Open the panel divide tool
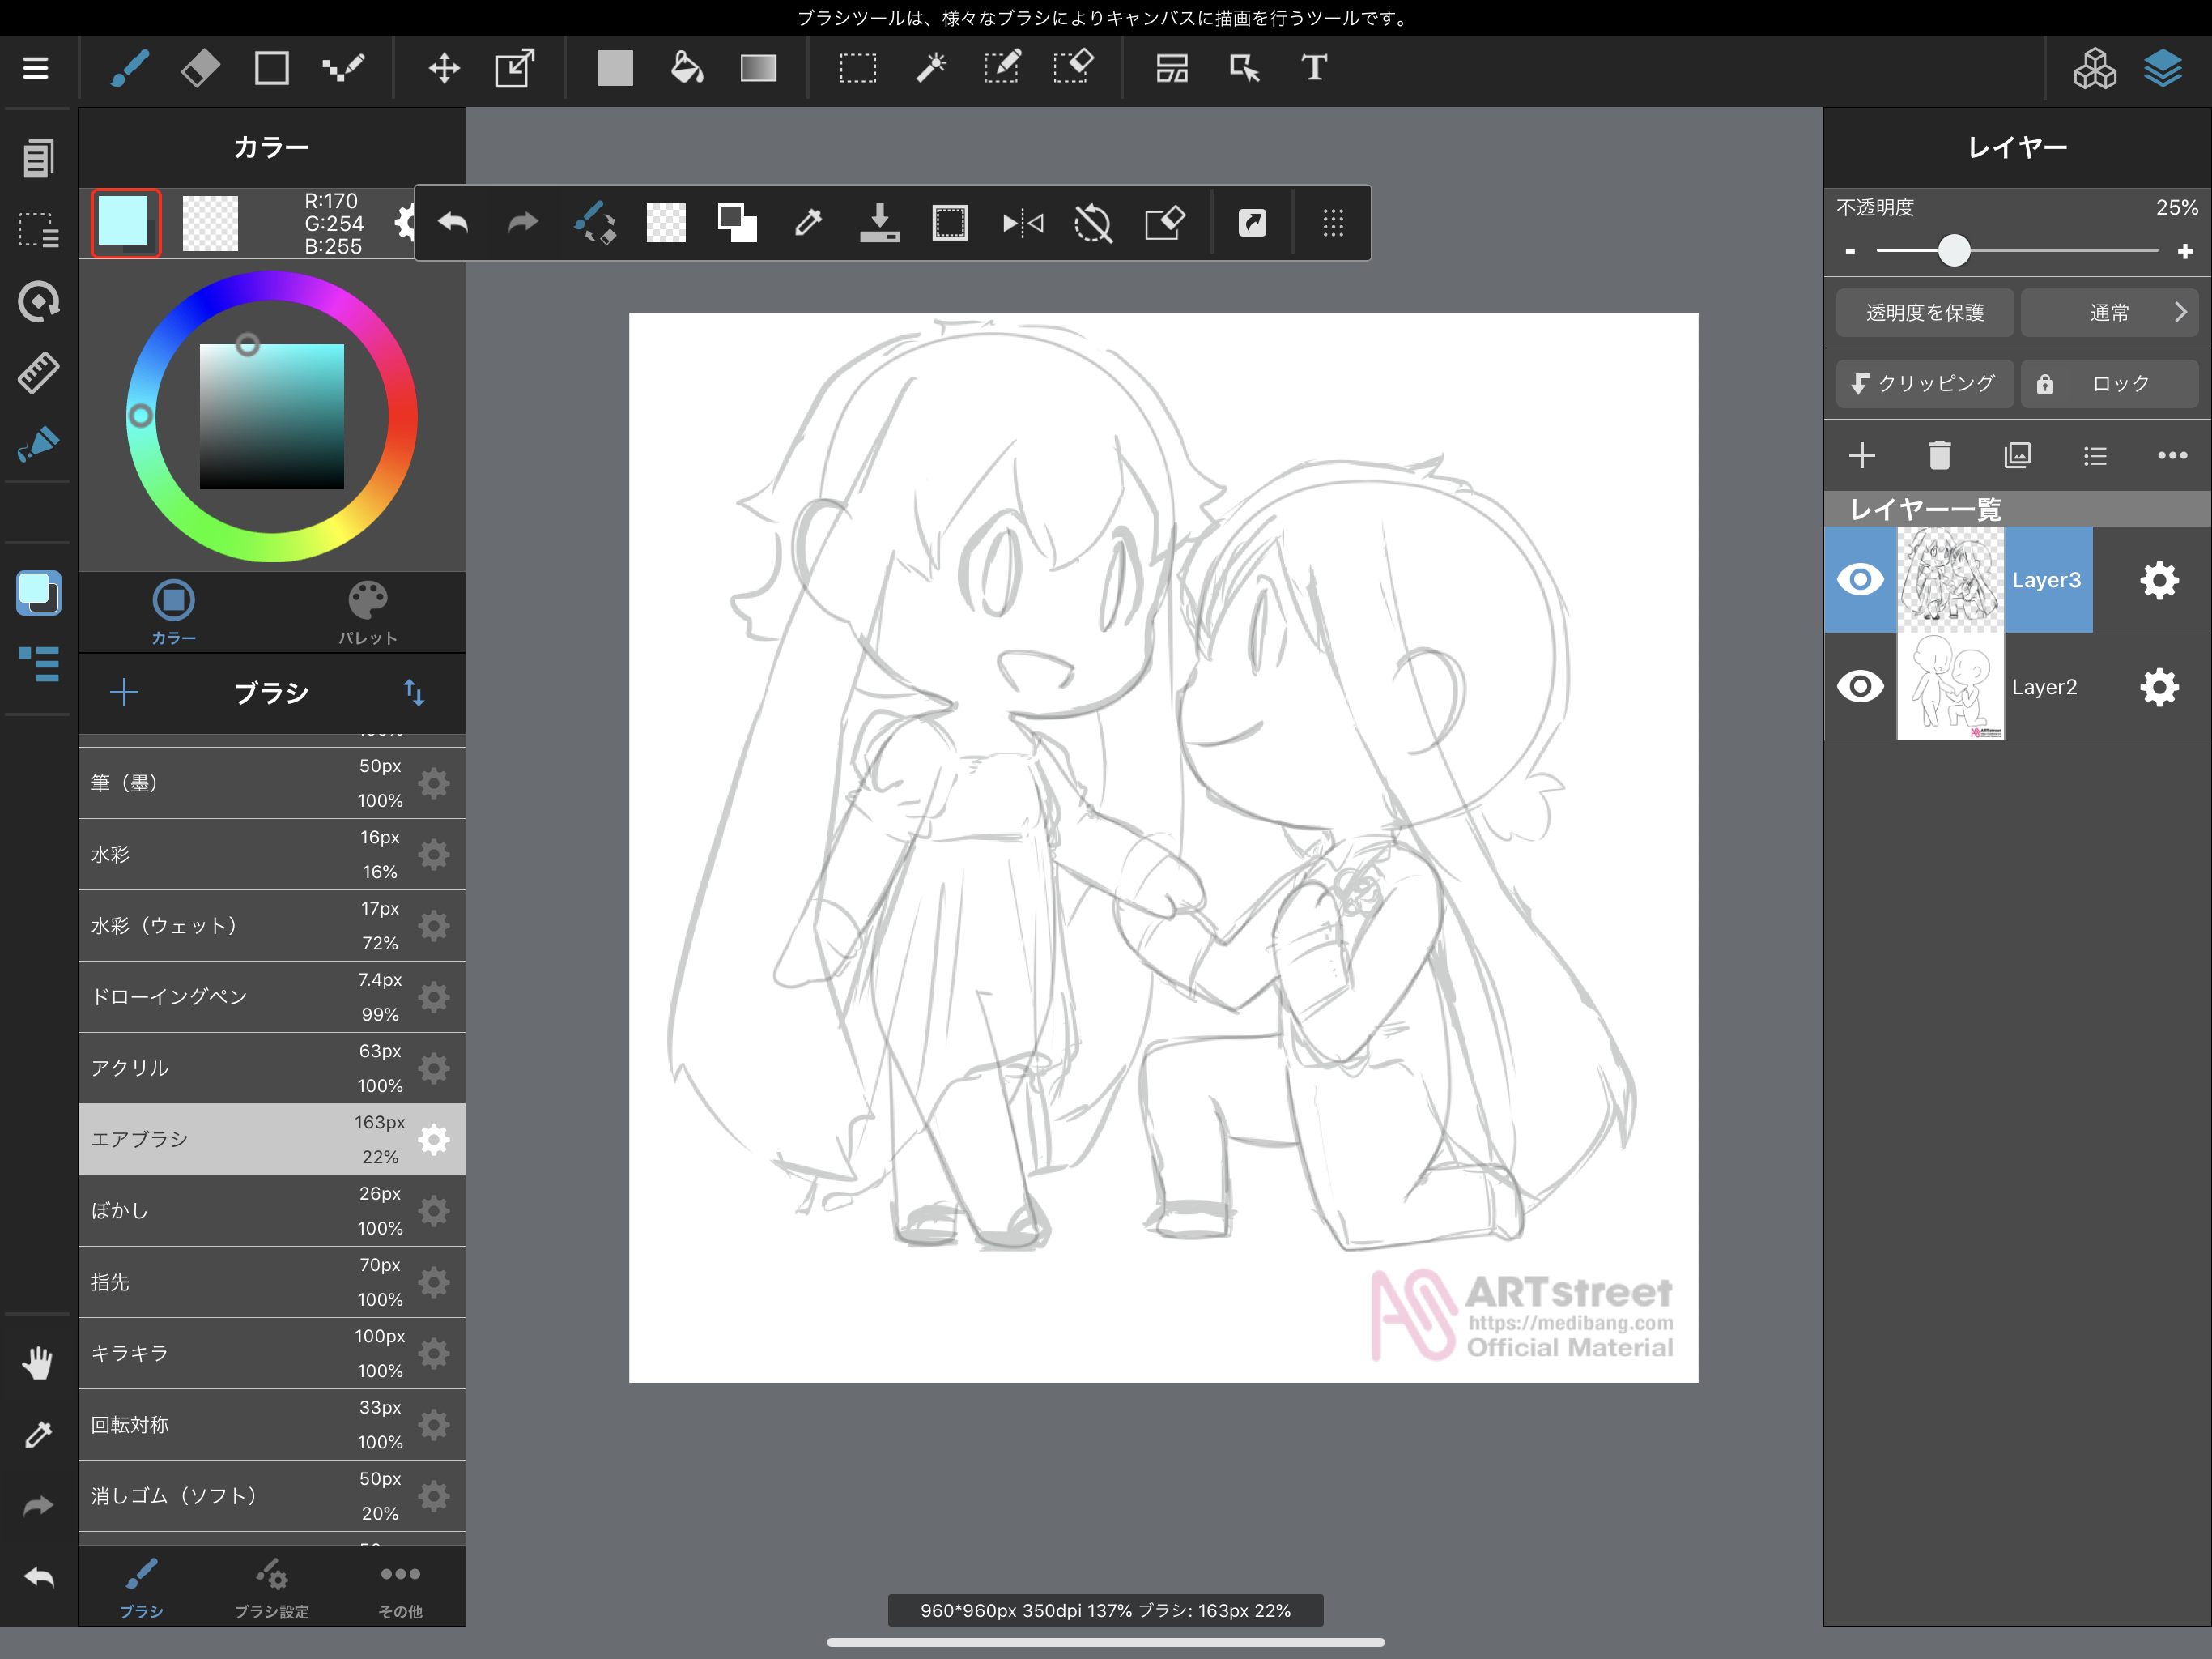This screenshot has height=1659, width=2212. coord(1172,68)
